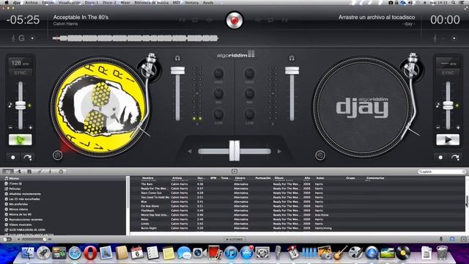Click the right channel volume fader
The image size is (469, 264).
pyautogui.click(x=292, y=70)
